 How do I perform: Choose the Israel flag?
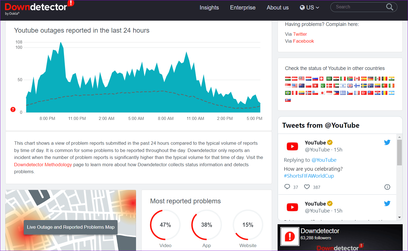pos(343,86)
